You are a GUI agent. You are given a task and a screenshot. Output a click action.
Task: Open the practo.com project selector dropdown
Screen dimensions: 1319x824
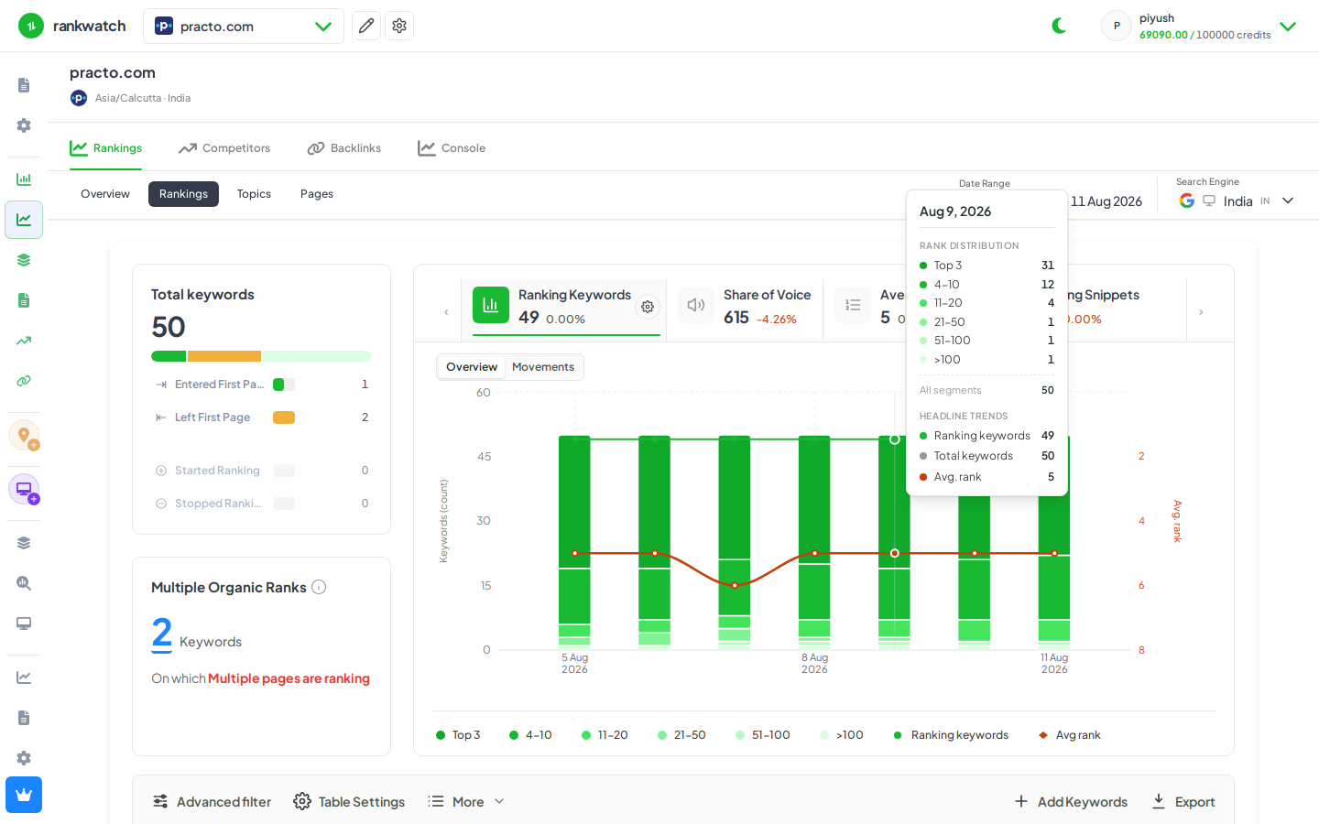click(x=244, y=26)
